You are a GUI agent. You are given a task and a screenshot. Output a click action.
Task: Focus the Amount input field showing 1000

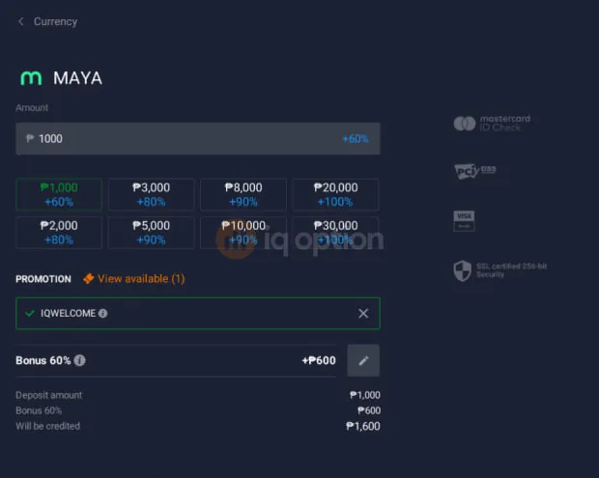pos(198,139)
